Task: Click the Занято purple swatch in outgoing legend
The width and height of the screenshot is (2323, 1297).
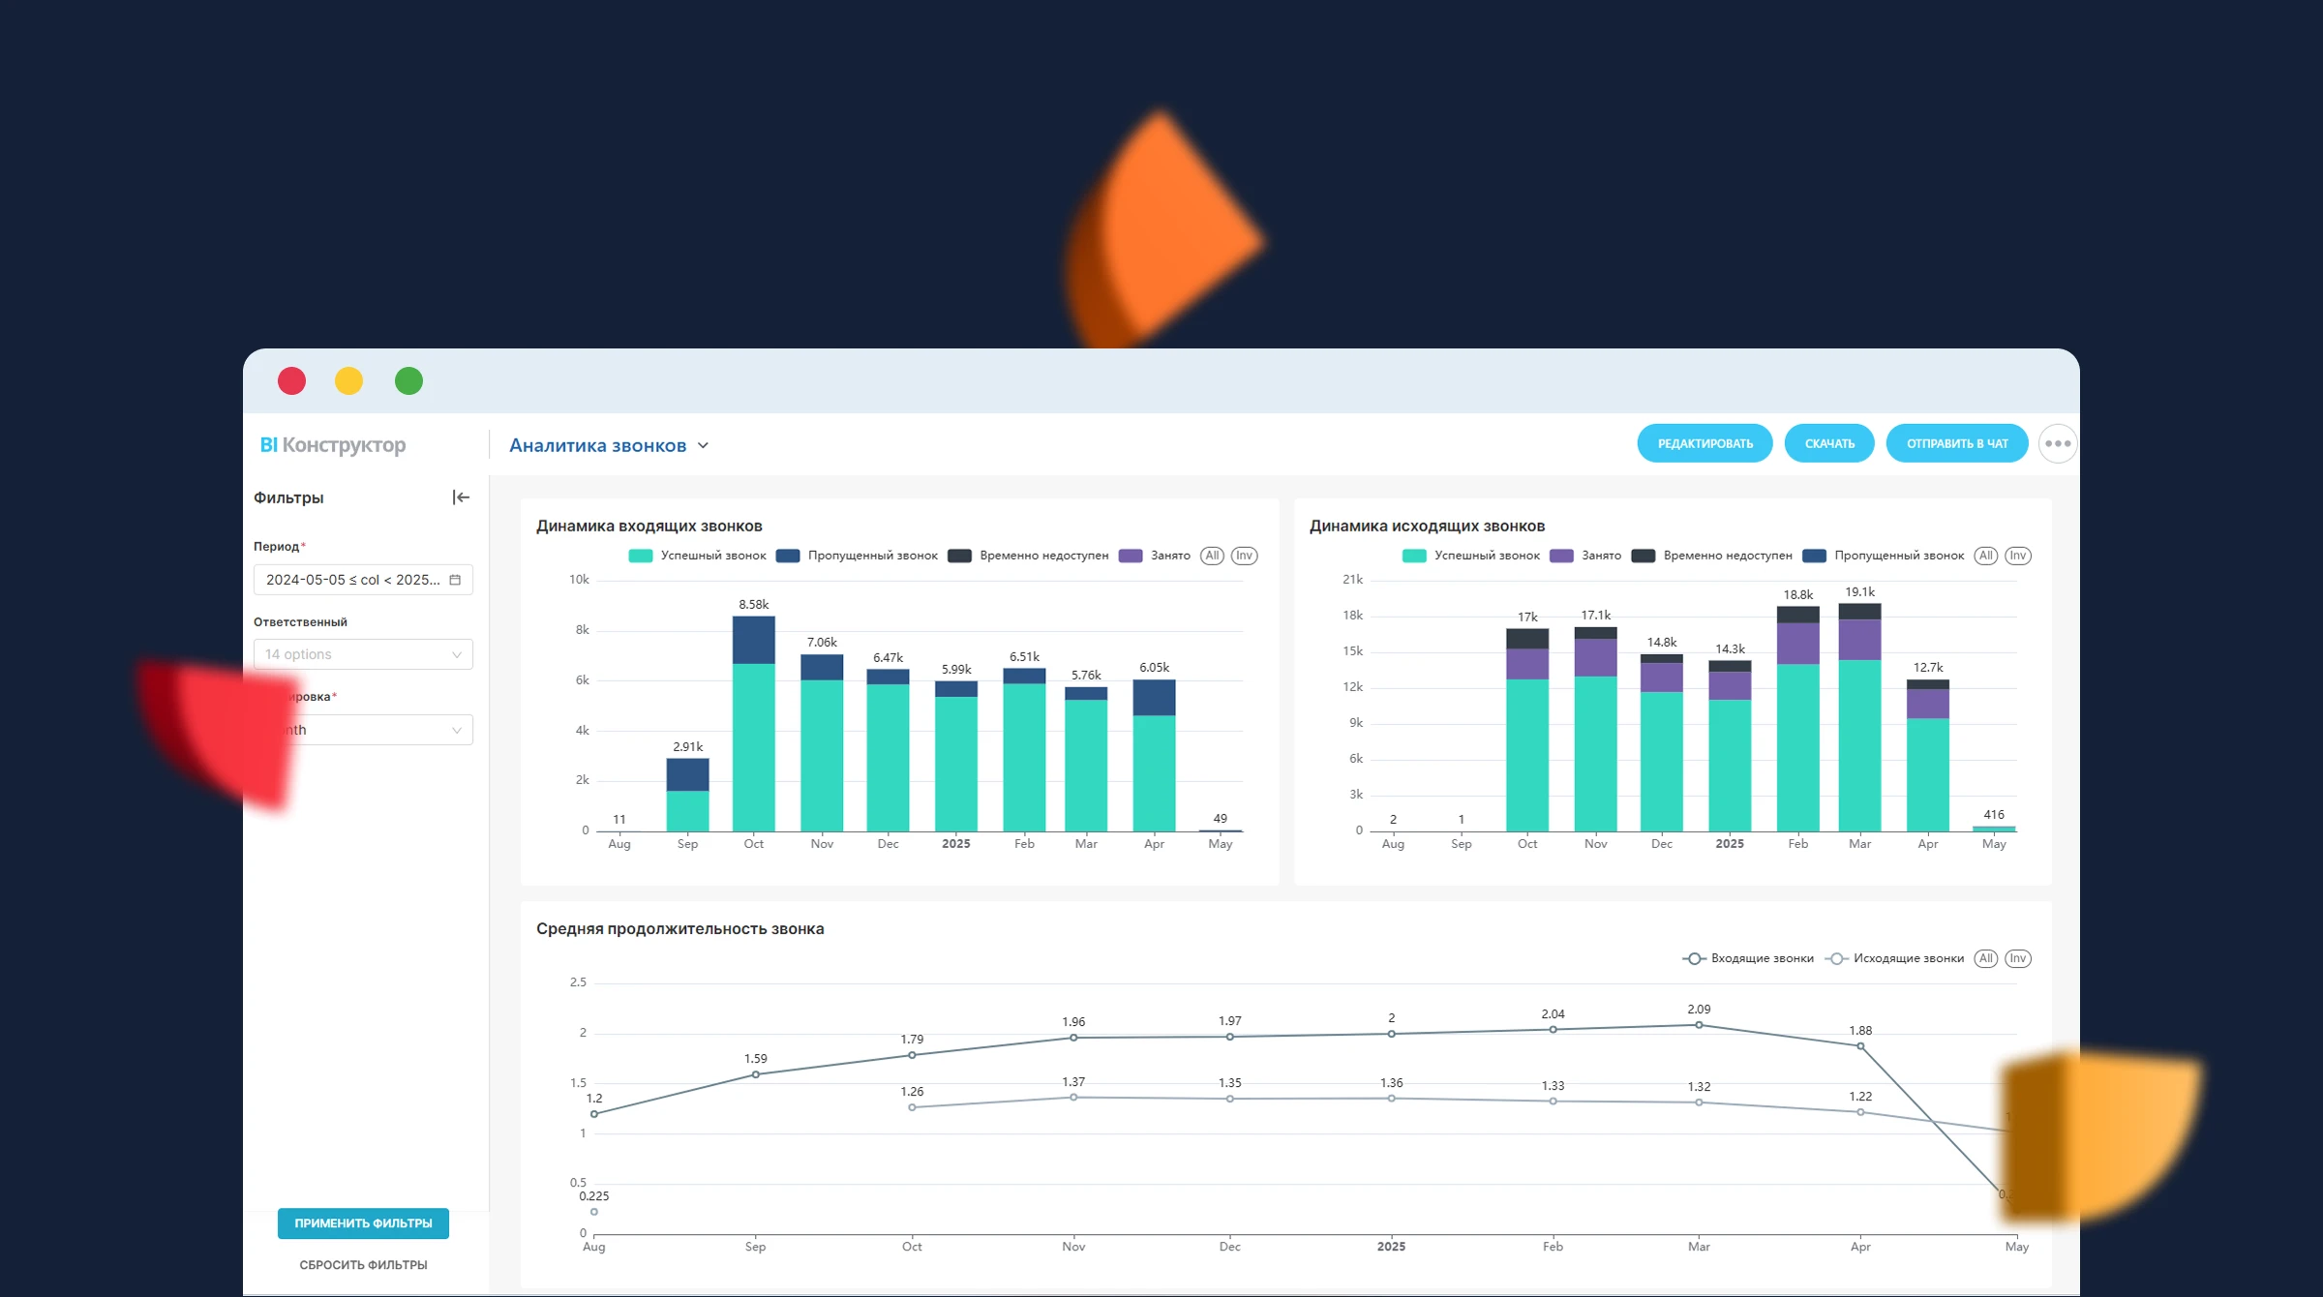Action: [1561, 556]
